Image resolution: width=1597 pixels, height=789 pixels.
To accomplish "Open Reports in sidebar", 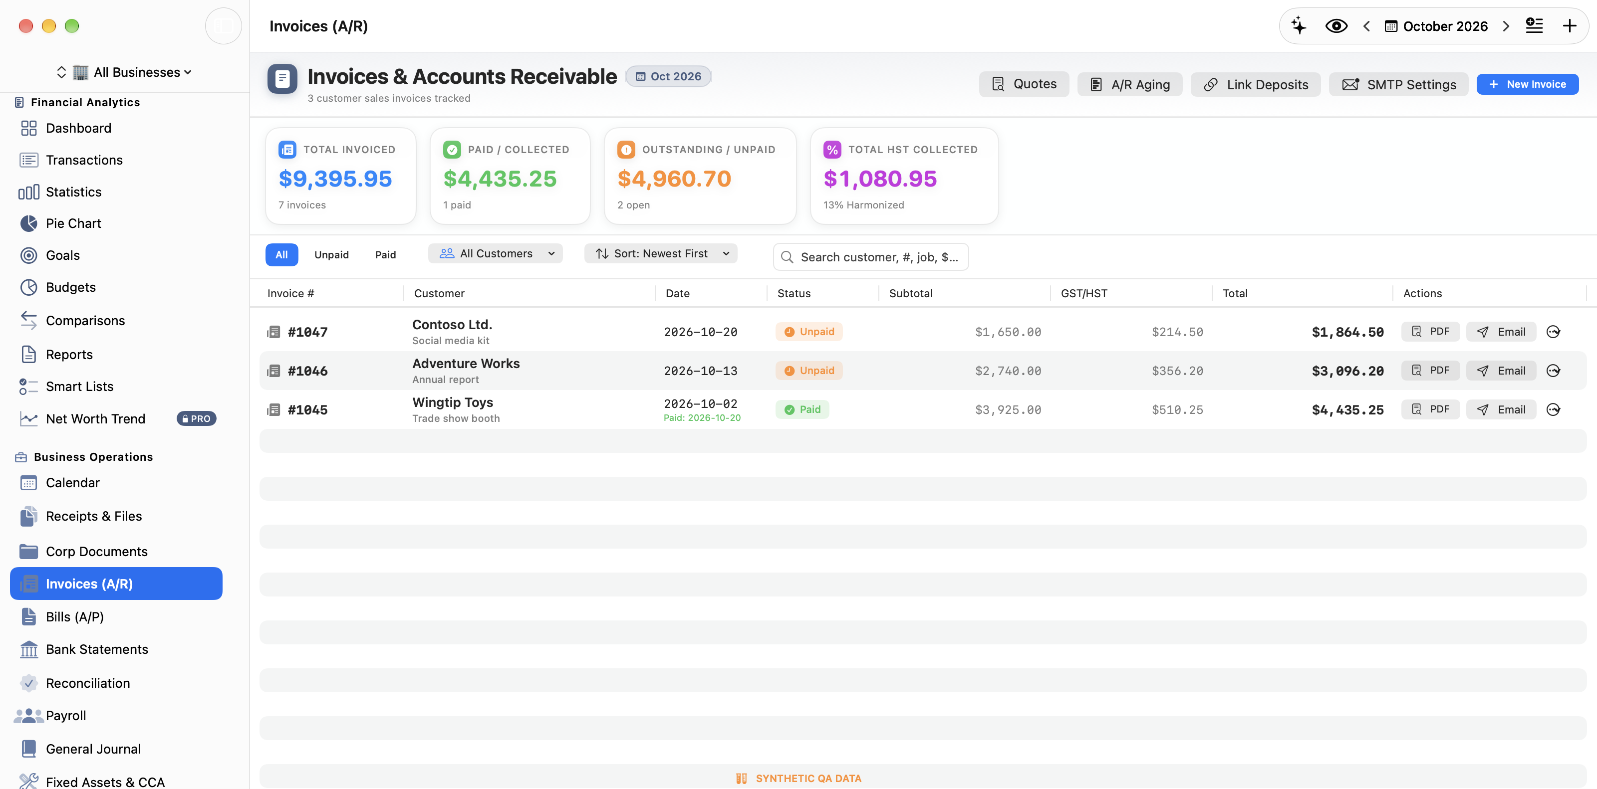I will [117, 354].
